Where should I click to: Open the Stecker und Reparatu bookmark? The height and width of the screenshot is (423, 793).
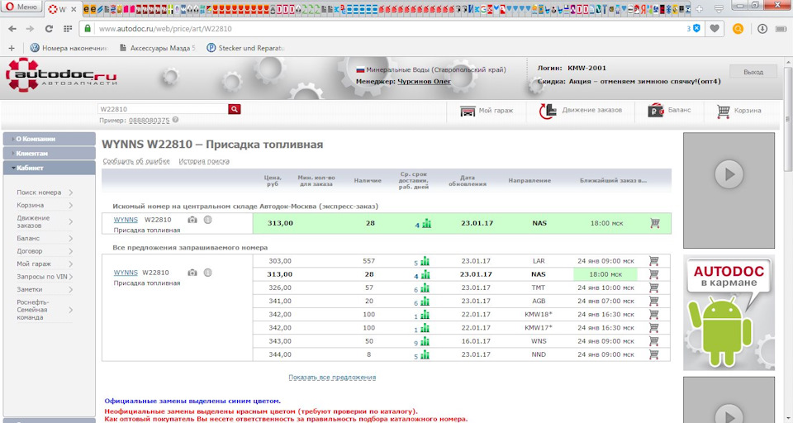(x=246, y=48)
